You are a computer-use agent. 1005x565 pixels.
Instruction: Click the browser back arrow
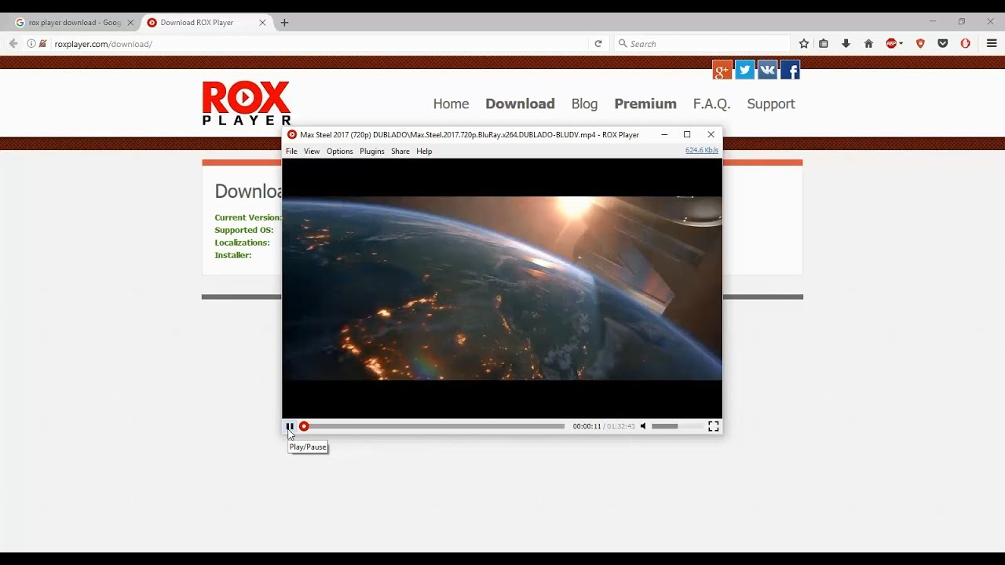(13, 44)
